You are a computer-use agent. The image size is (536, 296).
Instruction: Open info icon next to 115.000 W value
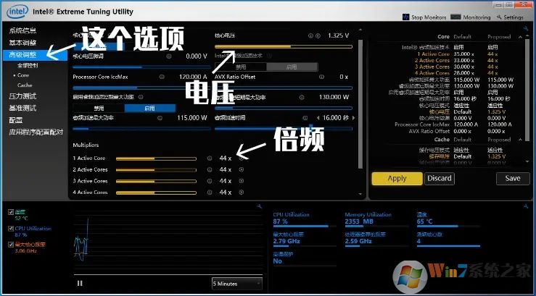pos(160,118)
